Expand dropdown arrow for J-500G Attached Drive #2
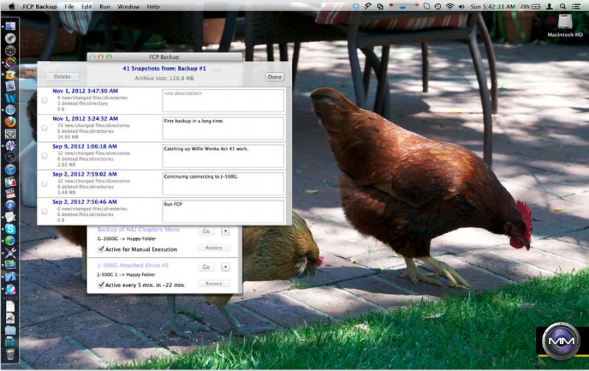589x371 pixels. coord(225,267)
